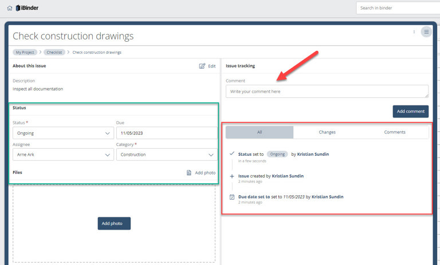Click the Due date field 11/05/2023
The width and height of the screenshot is (440, 265).
pyautogui.click(x=167, y=133)
